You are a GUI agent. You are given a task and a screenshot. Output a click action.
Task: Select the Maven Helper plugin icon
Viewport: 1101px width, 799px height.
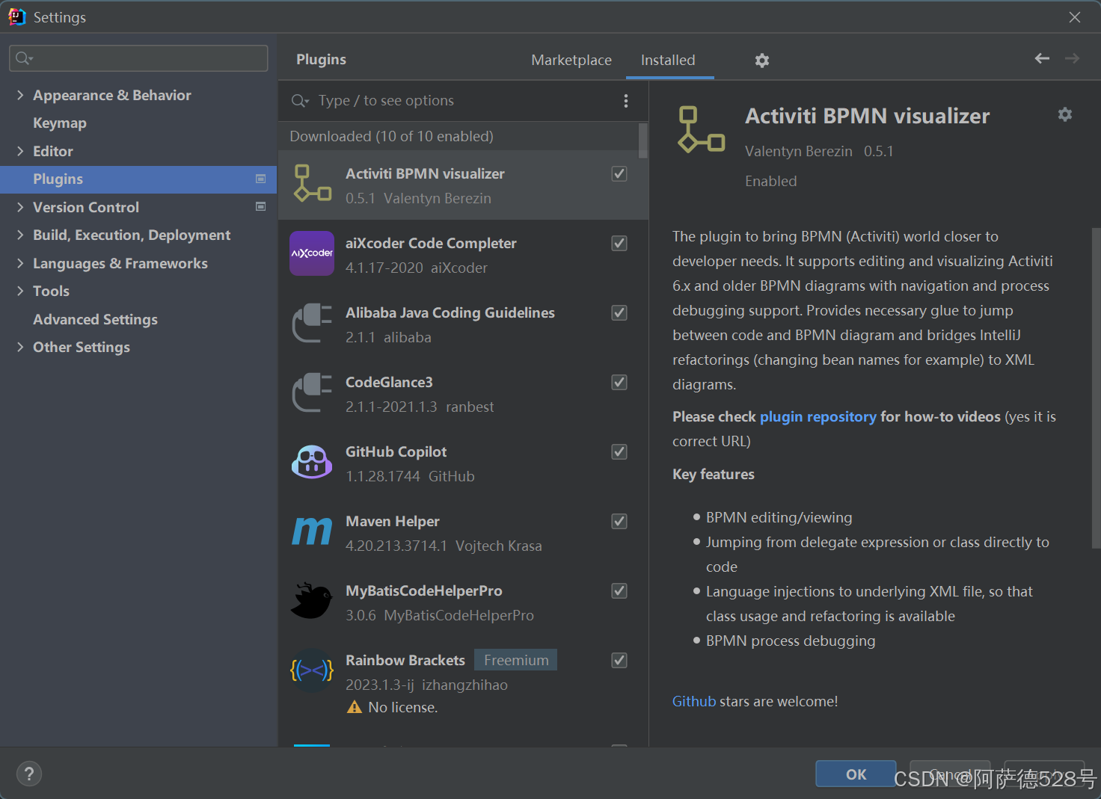point(312,531)
